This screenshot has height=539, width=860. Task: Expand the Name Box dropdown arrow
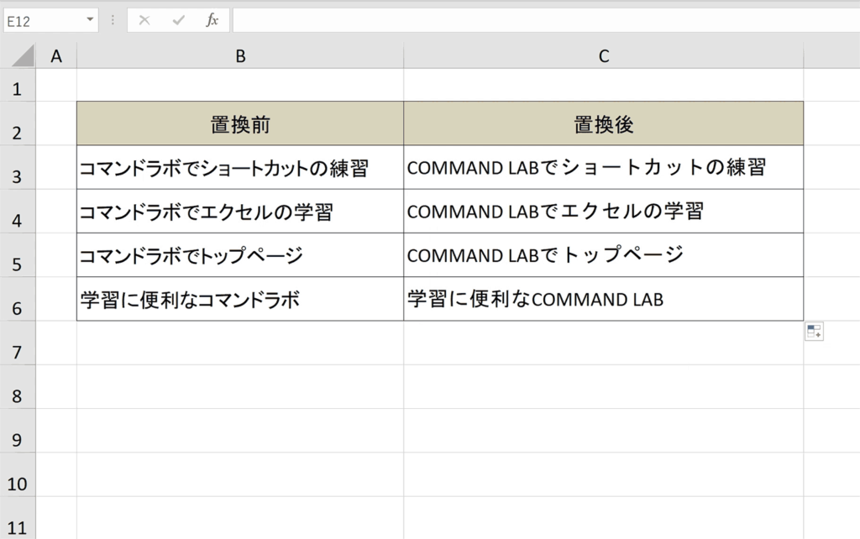point(90,20)
